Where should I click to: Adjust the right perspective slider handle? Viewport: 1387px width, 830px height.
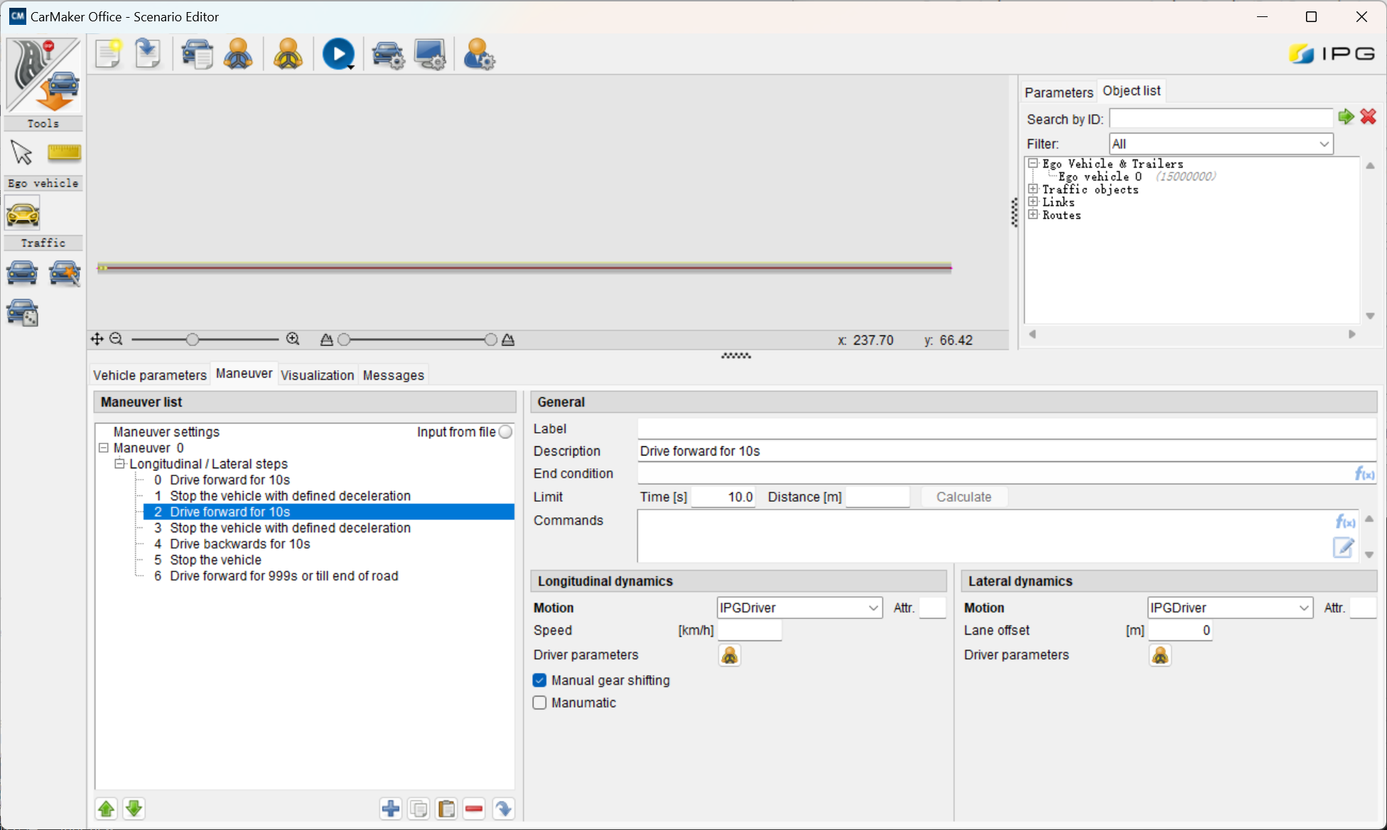click(490, 340)
